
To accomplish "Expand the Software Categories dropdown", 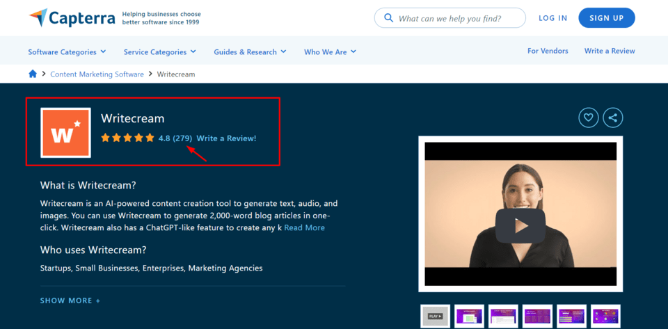I will 67,51.
